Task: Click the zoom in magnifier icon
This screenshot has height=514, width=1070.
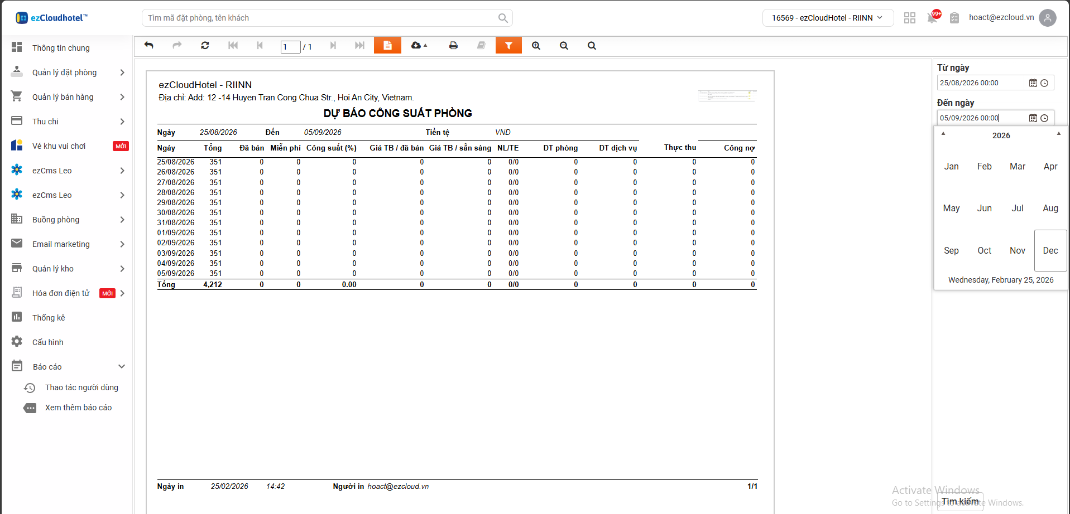Action: coord(536,46)
